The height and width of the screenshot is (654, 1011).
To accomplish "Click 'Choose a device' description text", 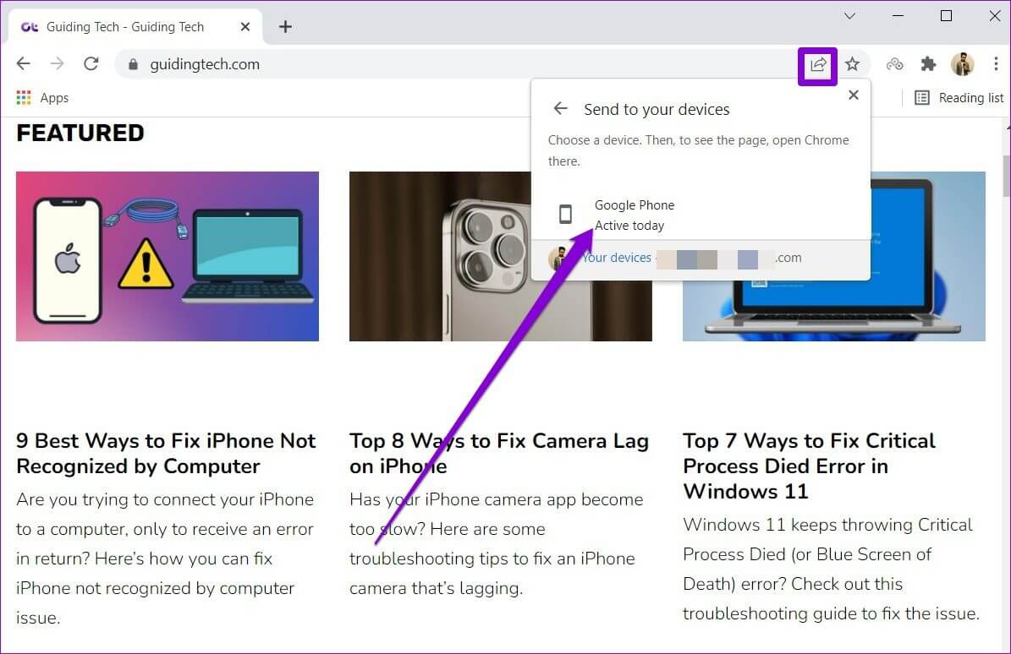I will (x=699, y=150).
